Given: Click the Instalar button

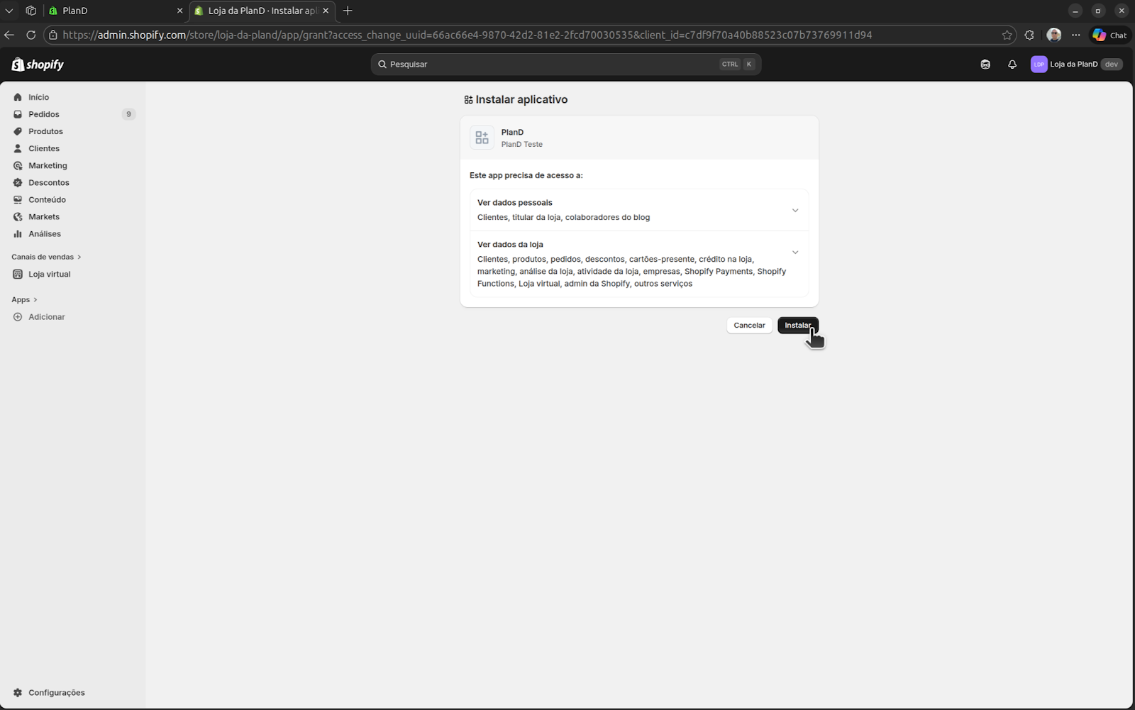Looking at the screenshot, I should pos(798,325).
